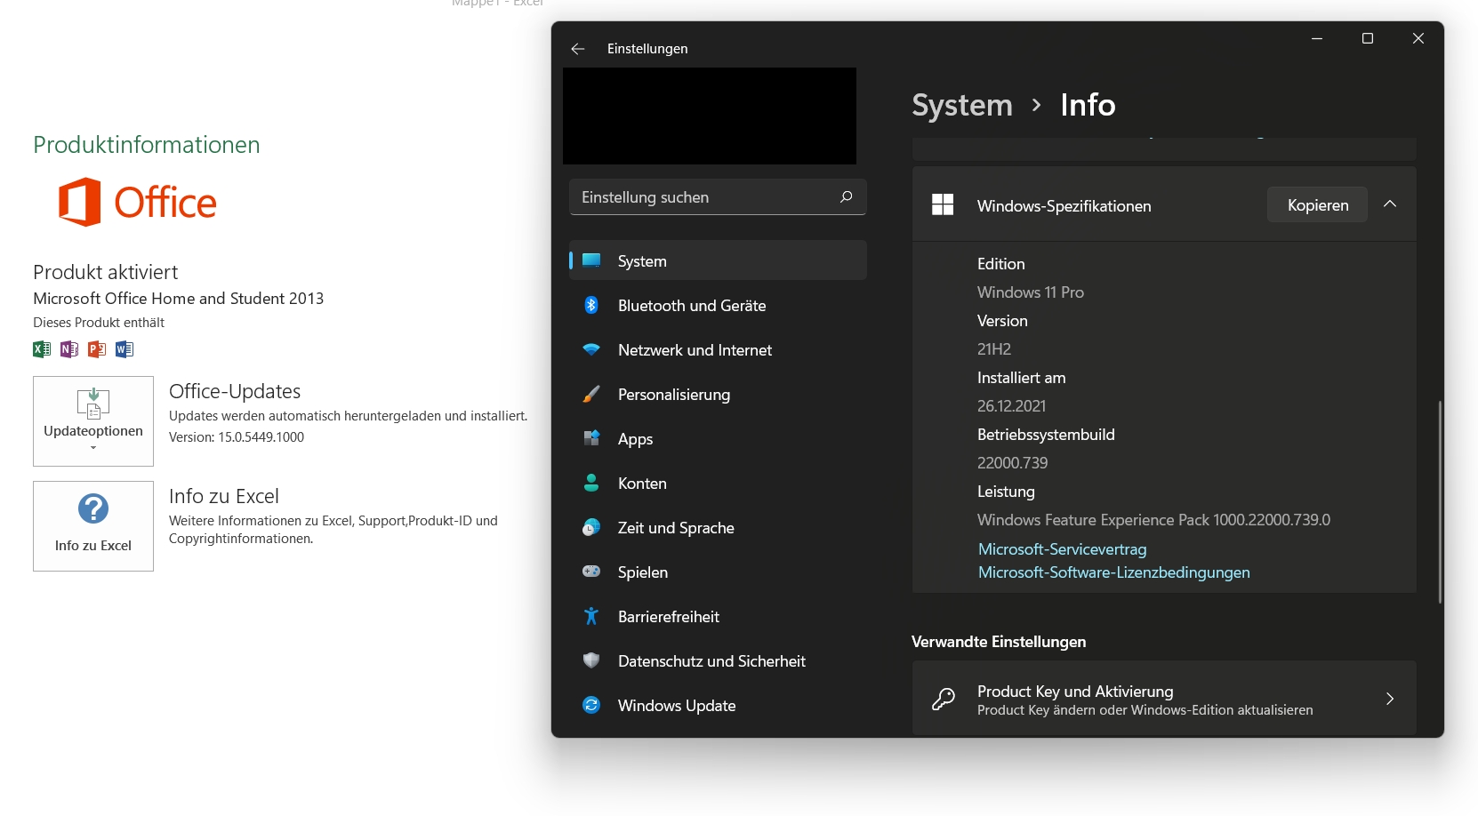Click the shield icon beside Datenschutz und Sicherheit
Screen dimensions: 1478x816
[x=591, y=660]
